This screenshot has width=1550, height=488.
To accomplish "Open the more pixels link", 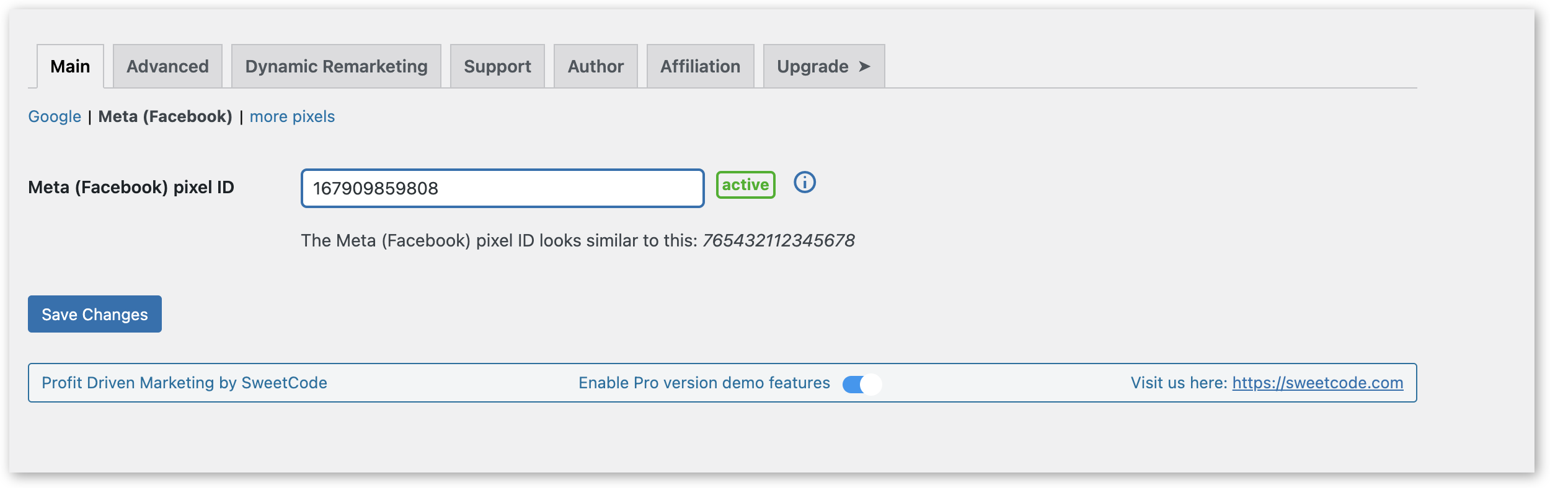I will pos(292,116).
